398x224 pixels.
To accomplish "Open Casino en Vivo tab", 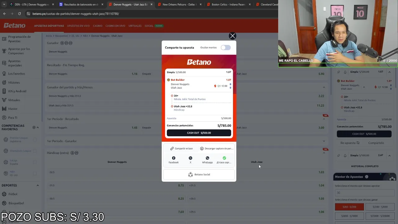I will (x=115, y=26).
